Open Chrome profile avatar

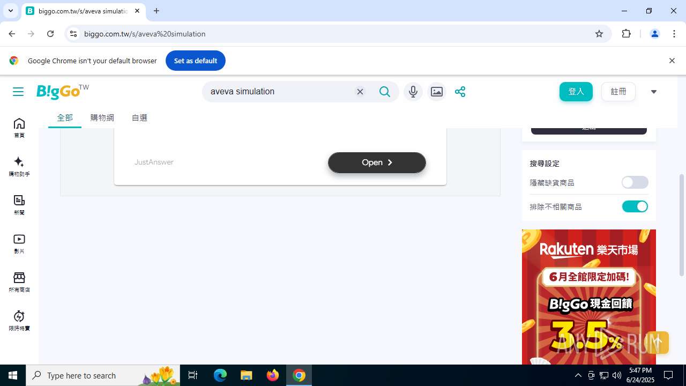pos(654,34)
